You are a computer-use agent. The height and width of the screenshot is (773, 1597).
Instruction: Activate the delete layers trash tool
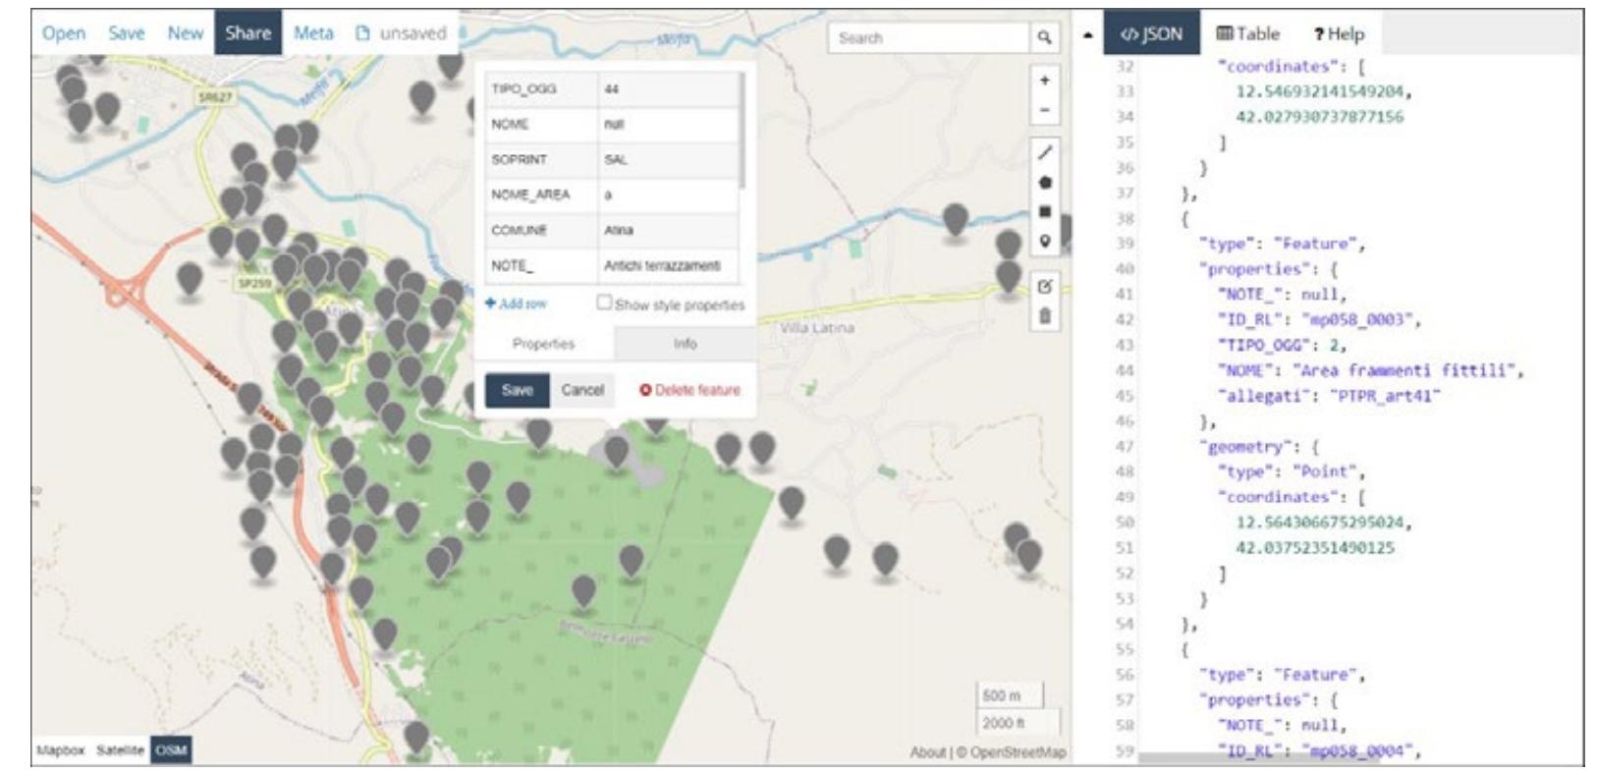[x=1044, y=316]
